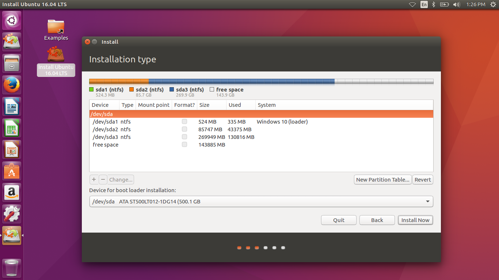
Task: Open LibreOffice Writer from the launcher
Action: click(x=12, y=106)
